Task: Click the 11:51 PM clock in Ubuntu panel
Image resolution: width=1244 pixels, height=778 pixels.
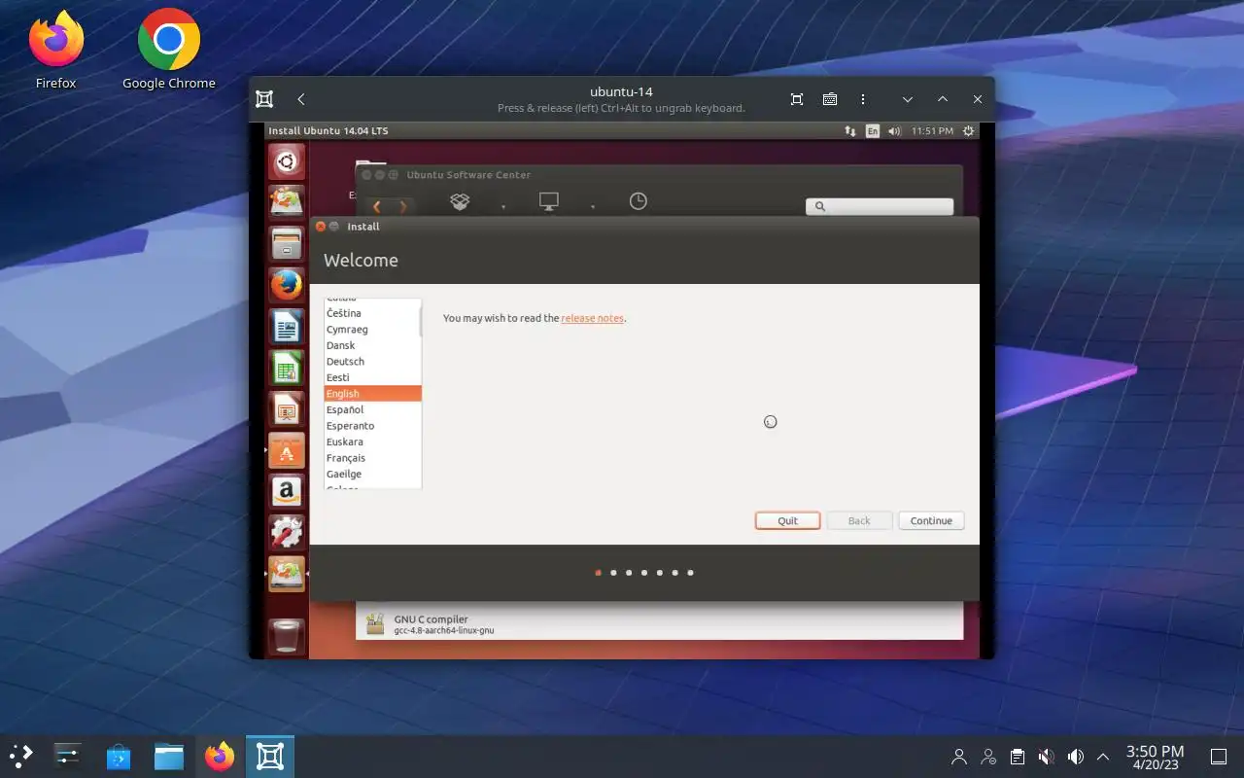Action: point(932,130)
